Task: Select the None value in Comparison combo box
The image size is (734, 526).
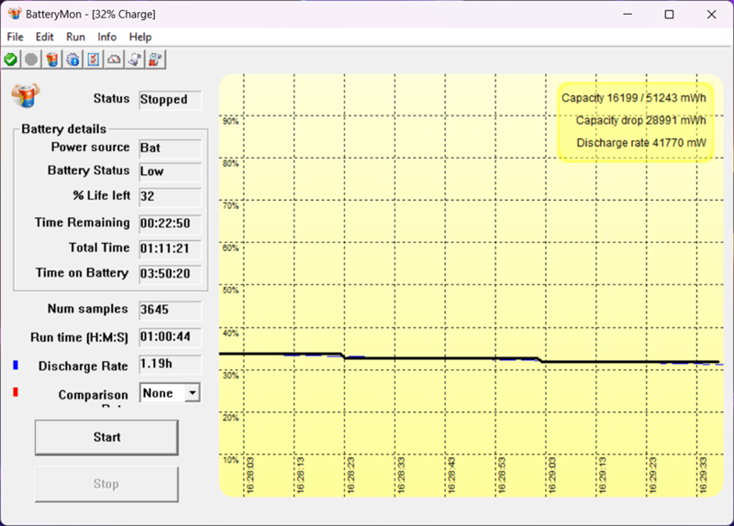Action: coord(163,393)
